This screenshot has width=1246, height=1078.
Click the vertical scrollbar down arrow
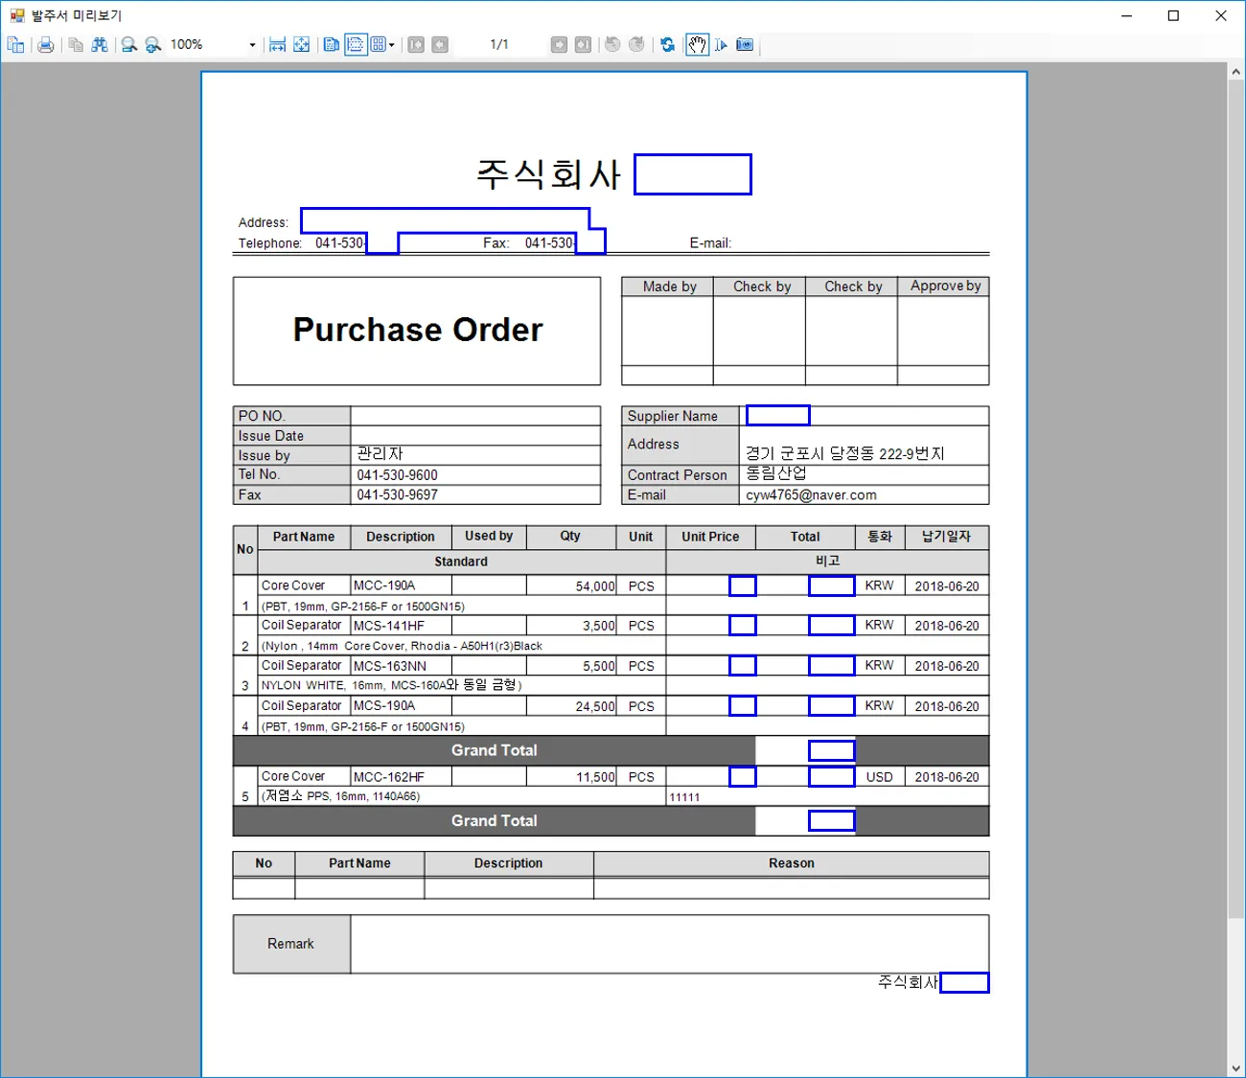[1235, 1068]
